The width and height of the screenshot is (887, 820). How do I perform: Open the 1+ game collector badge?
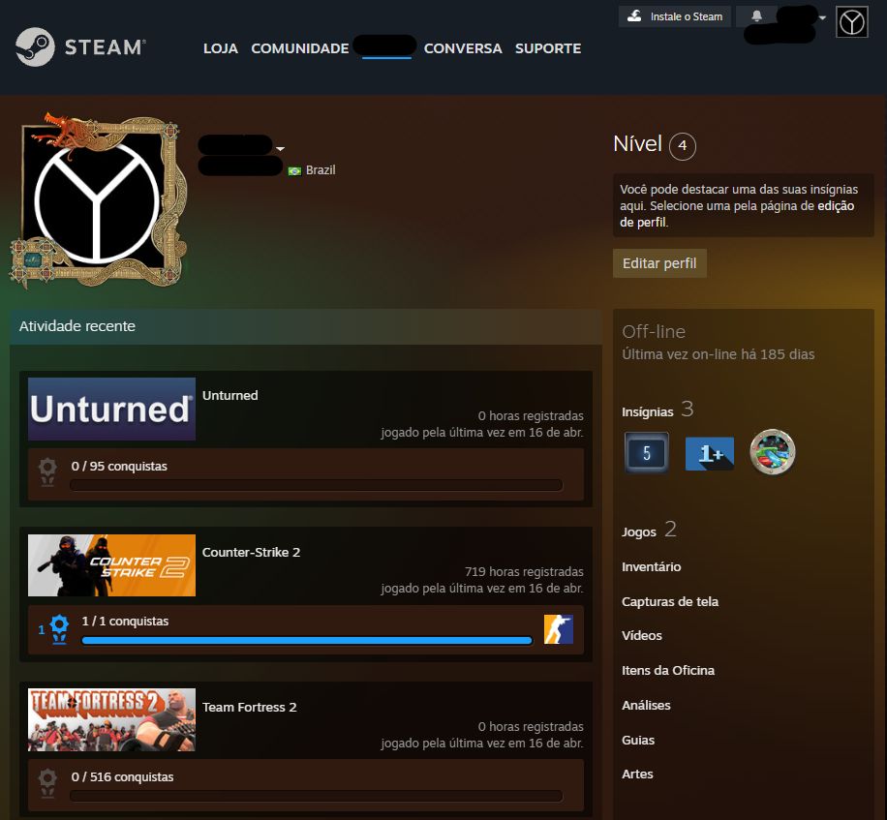(710, 453)
